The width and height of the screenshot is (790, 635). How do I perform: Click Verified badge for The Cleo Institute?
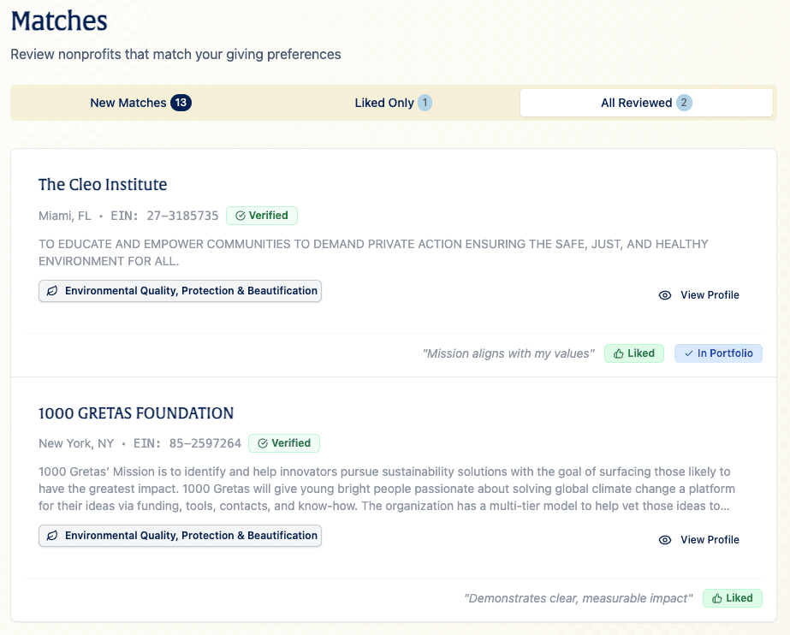click(x=262, y=216)
